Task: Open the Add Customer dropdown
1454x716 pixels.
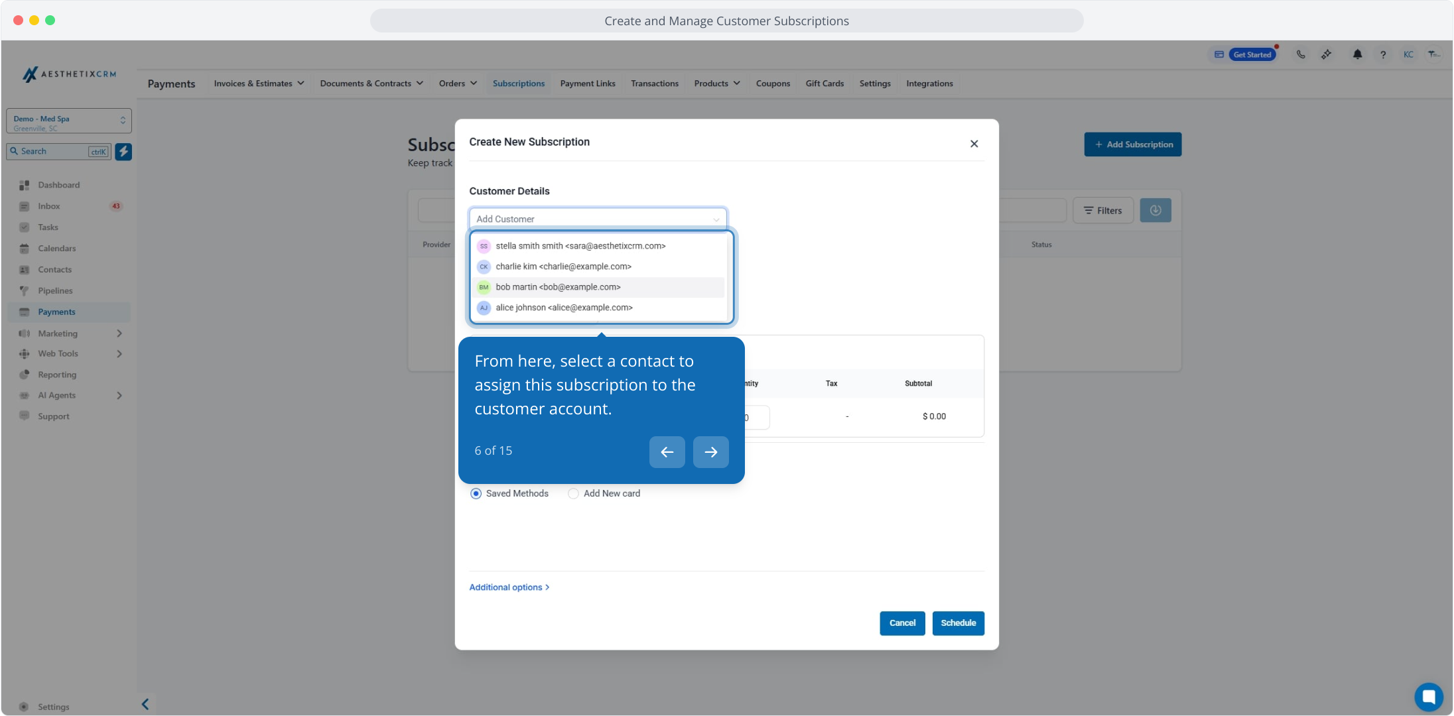Action: (597, 219)
